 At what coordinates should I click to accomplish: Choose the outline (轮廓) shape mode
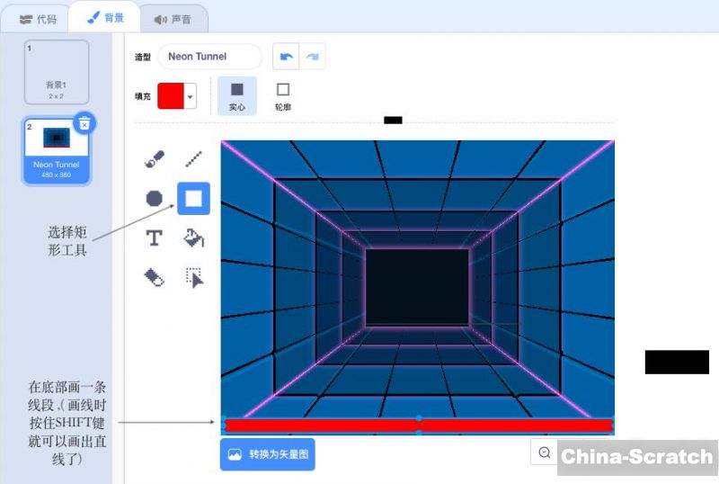283,95
